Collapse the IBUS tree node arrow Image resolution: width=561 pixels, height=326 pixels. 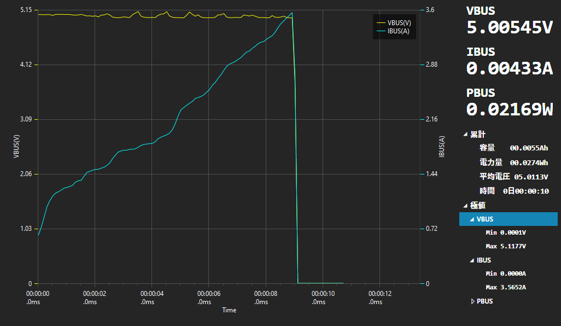[x=472, y=260]
